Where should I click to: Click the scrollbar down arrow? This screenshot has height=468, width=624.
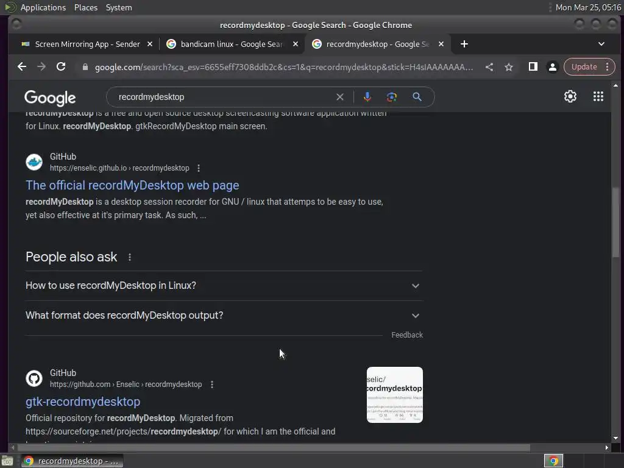(x=615, y=438)
